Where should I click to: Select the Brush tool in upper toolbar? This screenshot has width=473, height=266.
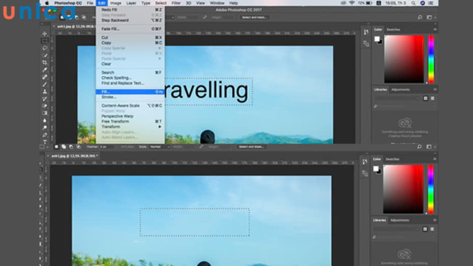pos(45,84)
